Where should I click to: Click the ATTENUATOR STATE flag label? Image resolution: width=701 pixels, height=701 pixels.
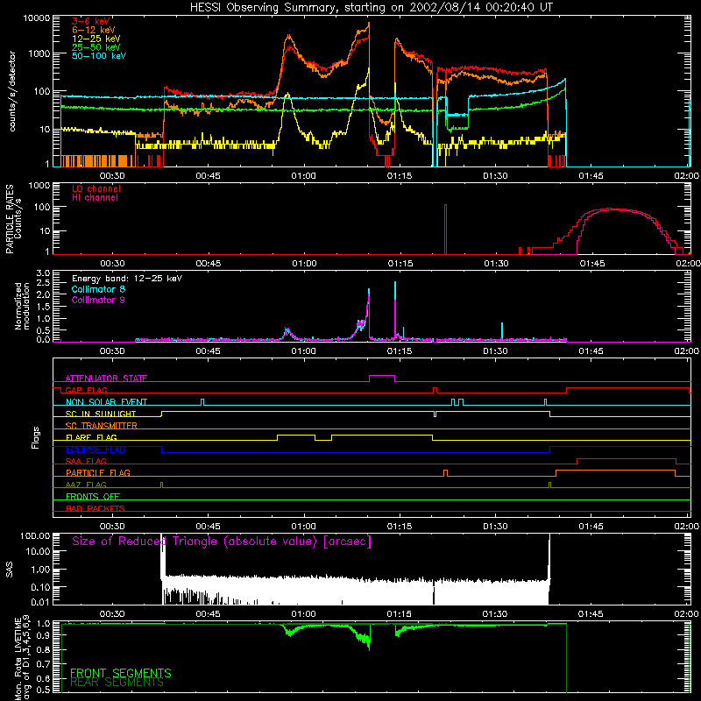[x=106, y=379]
